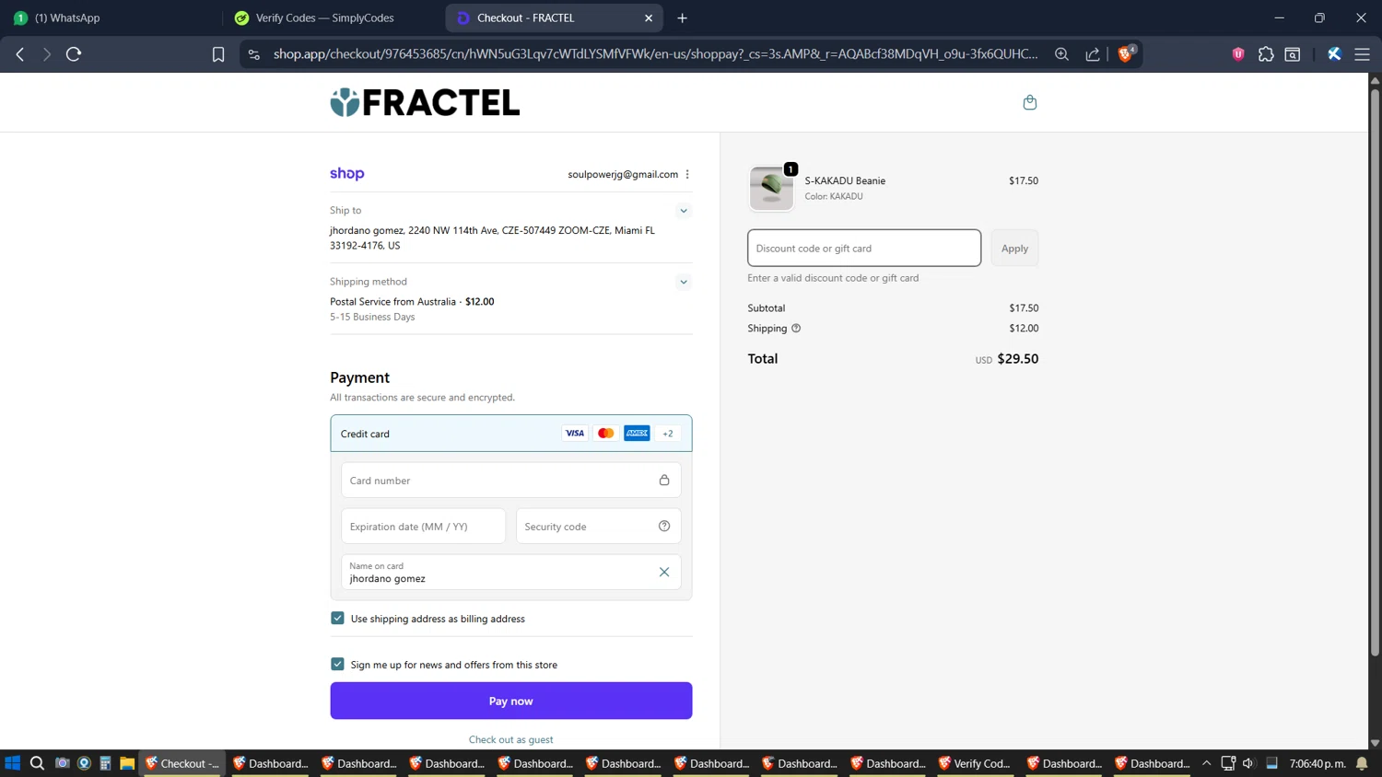Open a new browser tab

point(682,17)
